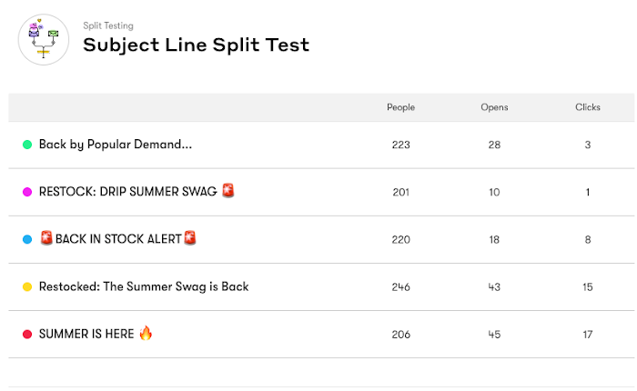
Task: Click the siren emoji after DRIP SUMMER SWAG
Action: click(x=227, y=191)
